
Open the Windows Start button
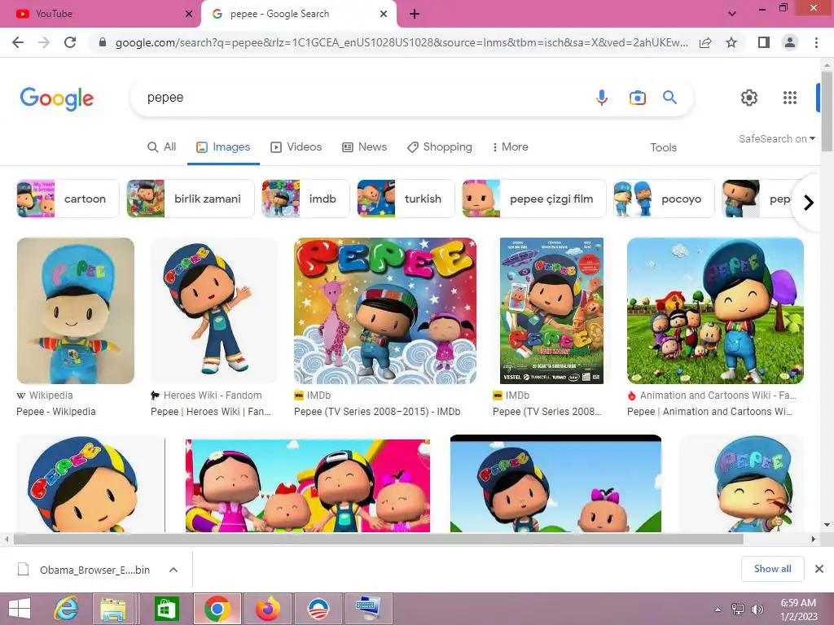(x=20, y=609)
